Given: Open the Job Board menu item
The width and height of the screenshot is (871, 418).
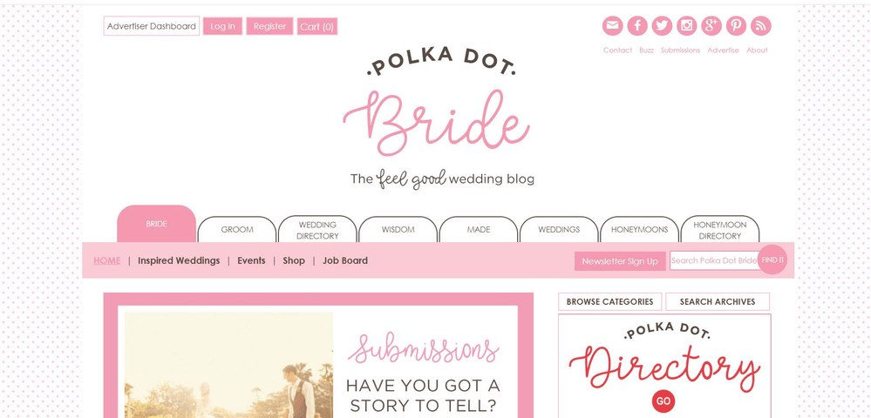Looking at the screenshot, I should click(x=345, y=260).
